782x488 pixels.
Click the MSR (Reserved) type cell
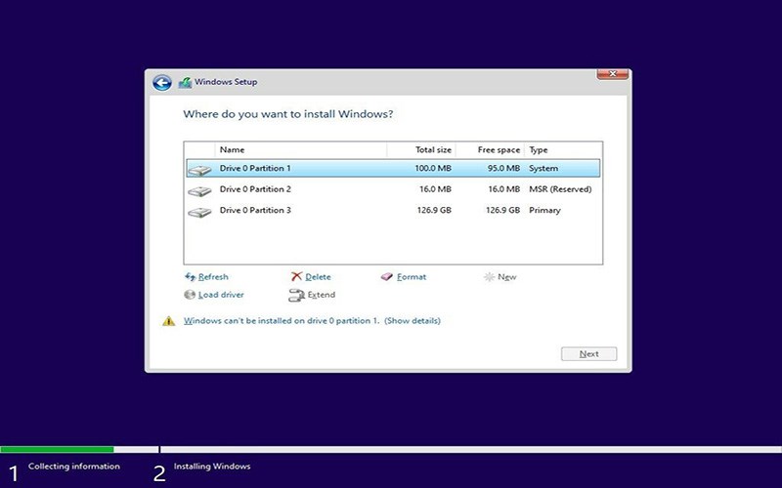coord(560,189)
